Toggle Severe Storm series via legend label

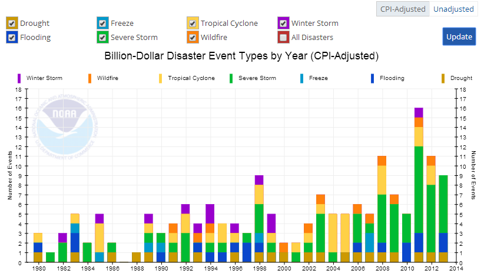tap(257, 78)
